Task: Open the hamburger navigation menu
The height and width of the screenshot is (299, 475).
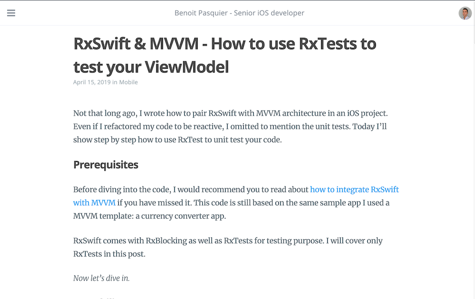Action: (x=11, y=13)
